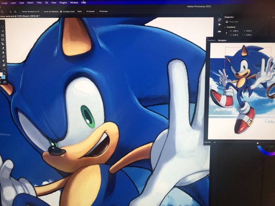Select the Rotate View tool
Screen dimensions: 275x206
tap(4, 65)
